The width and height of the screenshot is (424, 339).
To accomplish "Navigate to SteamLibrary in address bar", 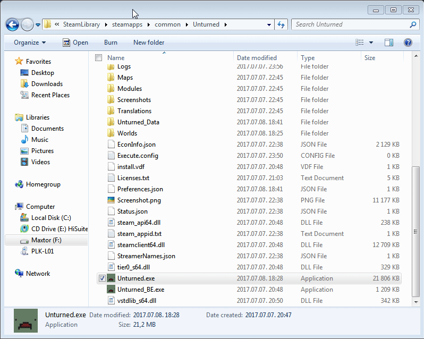I will 81,24.
